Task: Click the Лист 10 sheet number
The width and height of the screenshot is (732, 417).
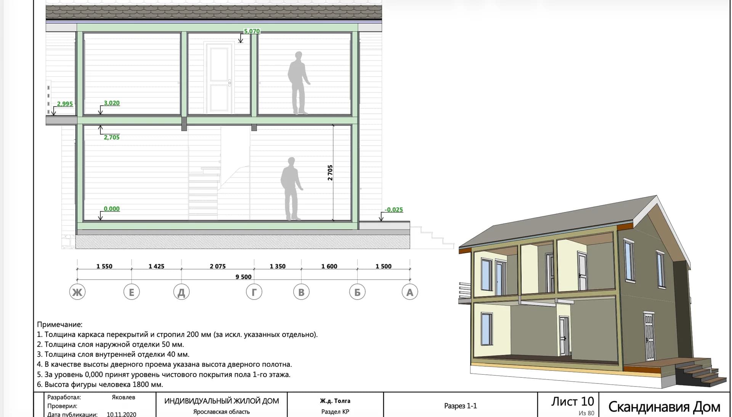Action: pos(573,401)
